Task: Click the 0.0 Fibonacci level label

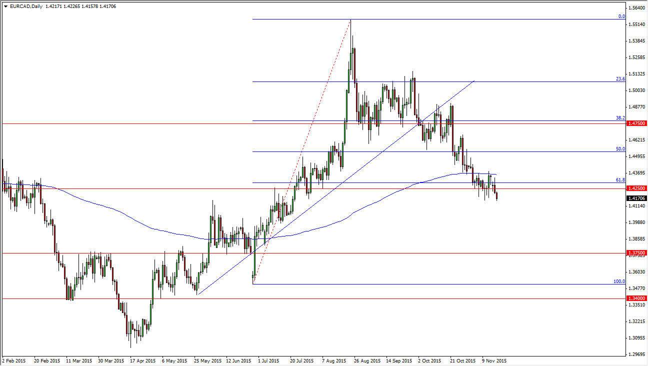Action: pyautogui.click(x=622, y=16)
